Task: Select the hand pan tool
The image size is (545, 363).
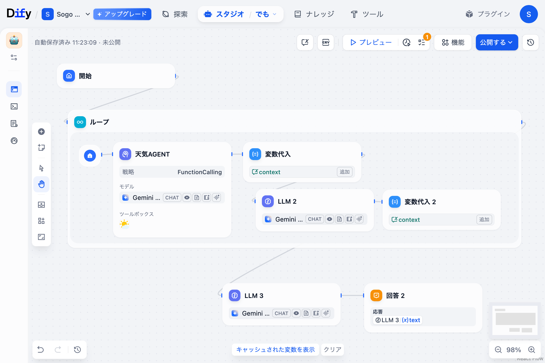Action: (x=41, y=184)
